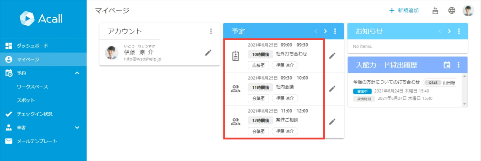Open メールテンプレート in sidebar
This screenshot has height=161, width=481.
pyautogui.click(x=43, y=141)
